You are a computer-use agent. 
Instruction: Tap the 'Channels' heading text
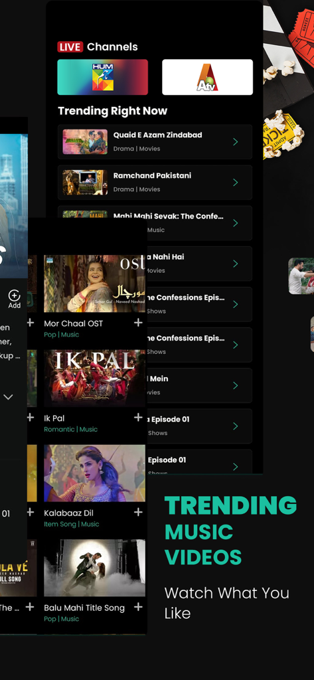[x=112, y=47]
